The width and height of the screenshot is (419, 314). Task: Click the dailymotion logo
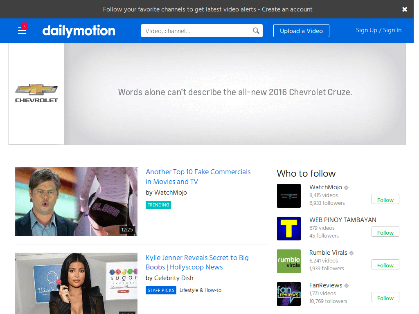(79, 30)
